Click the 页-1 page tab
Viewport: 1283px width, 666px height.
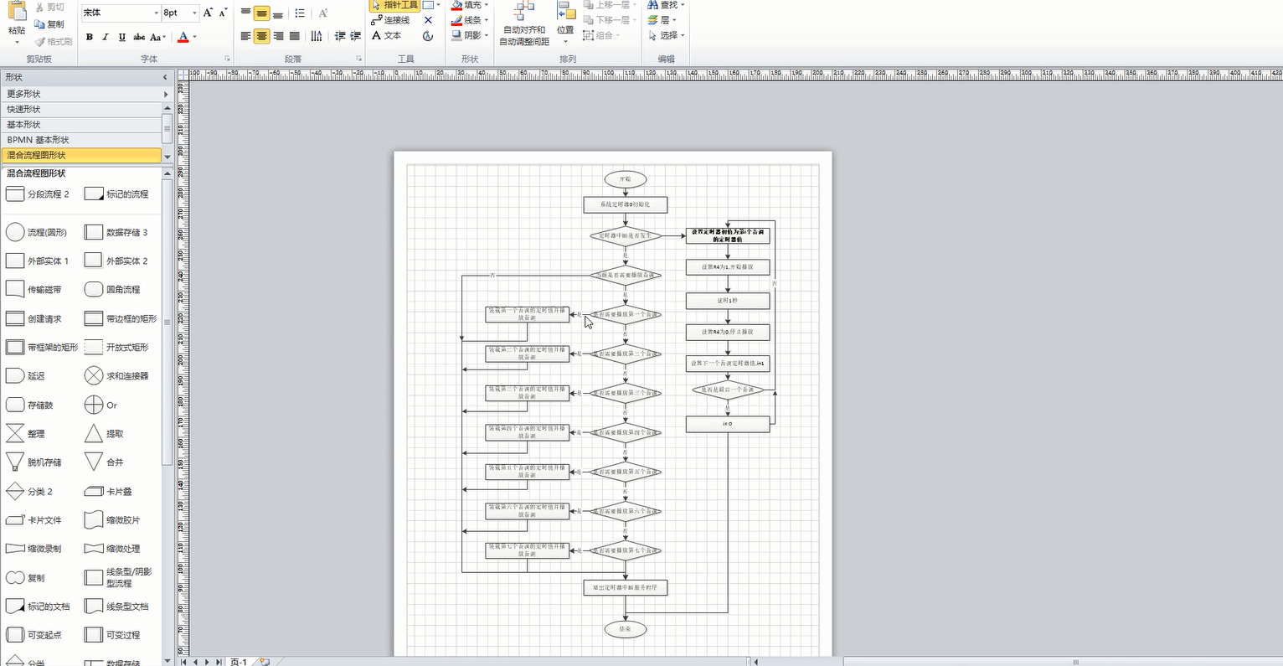pyautogui.click(x=239, y=661)
